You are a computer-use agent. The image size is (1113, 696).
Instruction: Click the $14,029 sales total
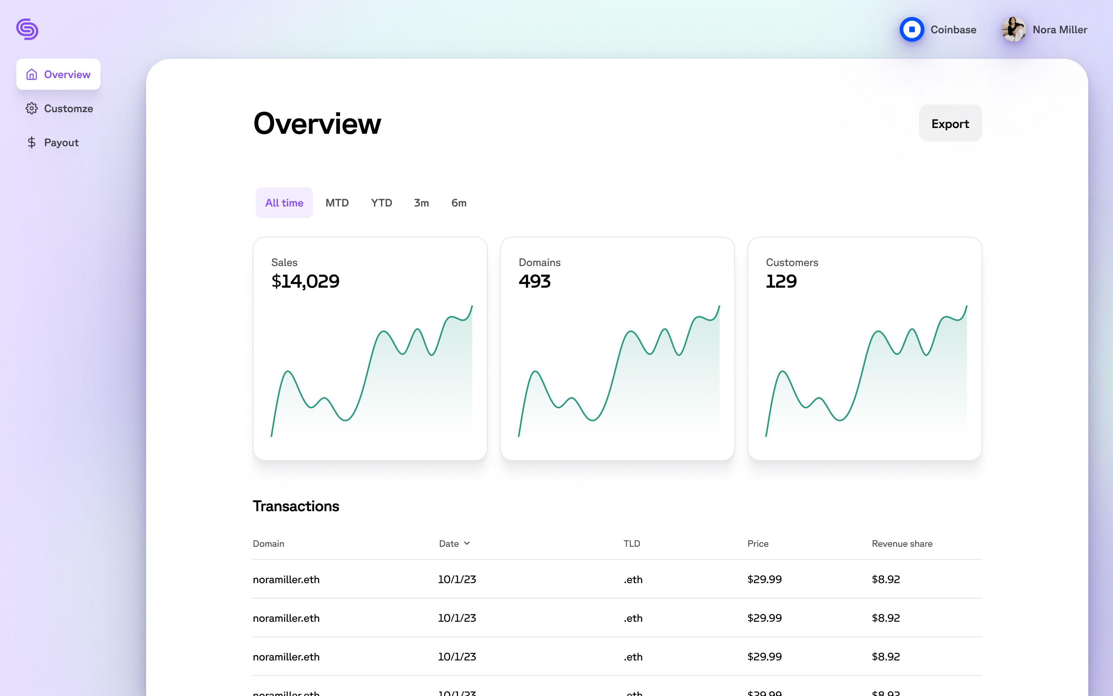pyautogui.click(x=305, y=281)
